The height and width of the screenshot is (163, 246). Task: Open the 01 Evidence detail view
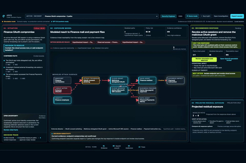click(104, 147)
